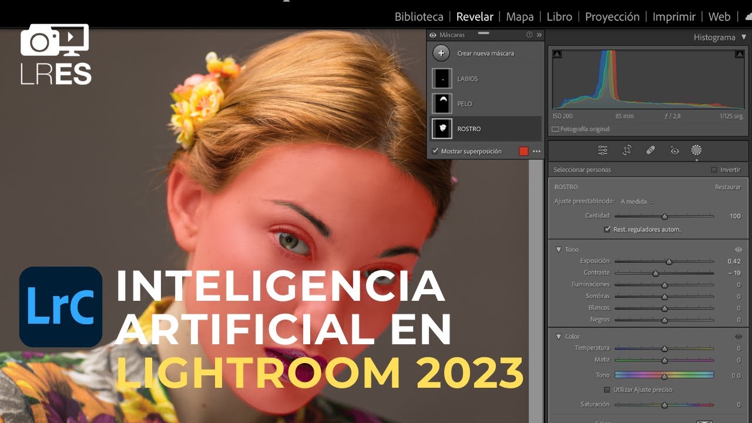752x423 pixels.
Task: Click the plus icon to create mask
Action: [441, 53]
